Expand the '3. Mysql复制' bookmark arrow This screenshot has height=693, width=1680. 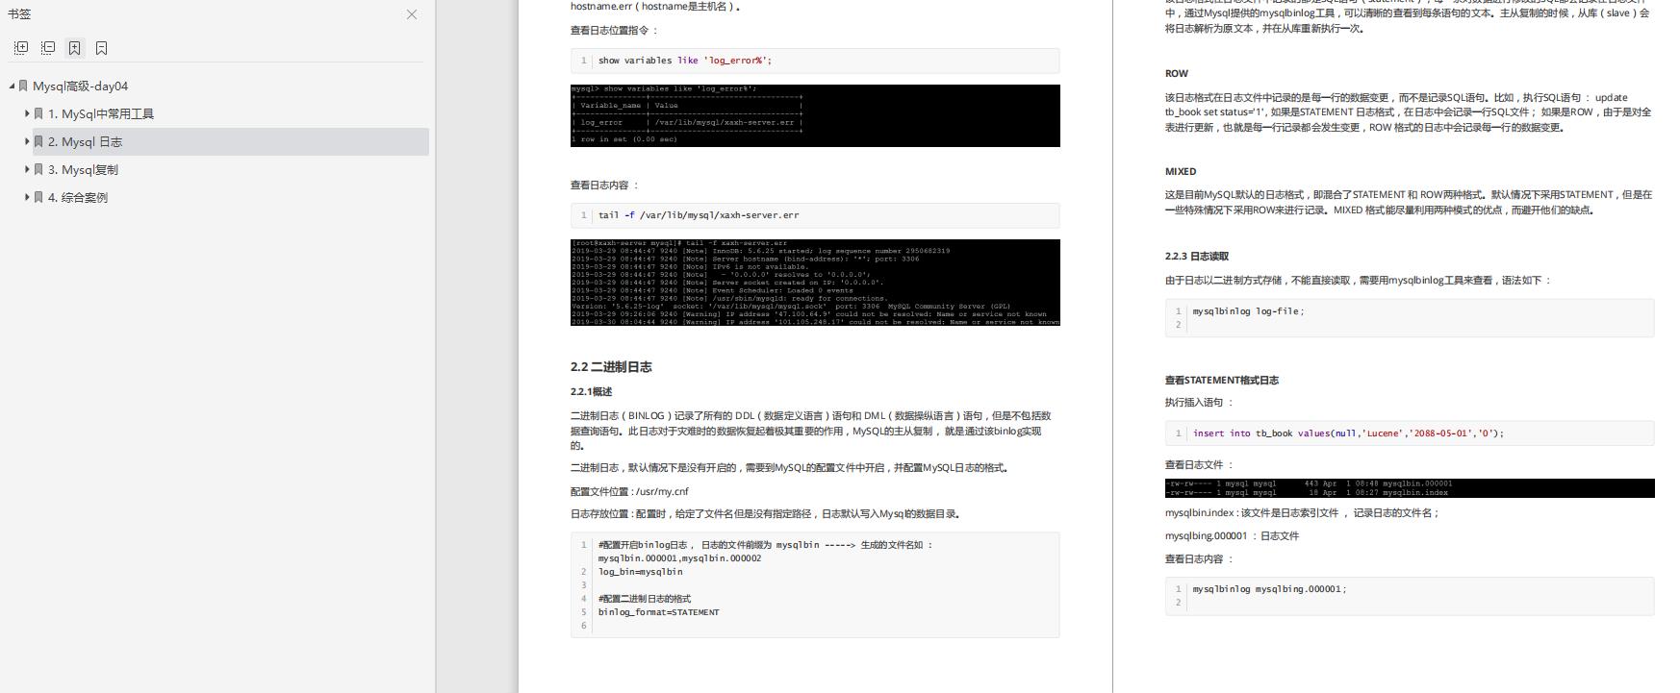[27, 169]
